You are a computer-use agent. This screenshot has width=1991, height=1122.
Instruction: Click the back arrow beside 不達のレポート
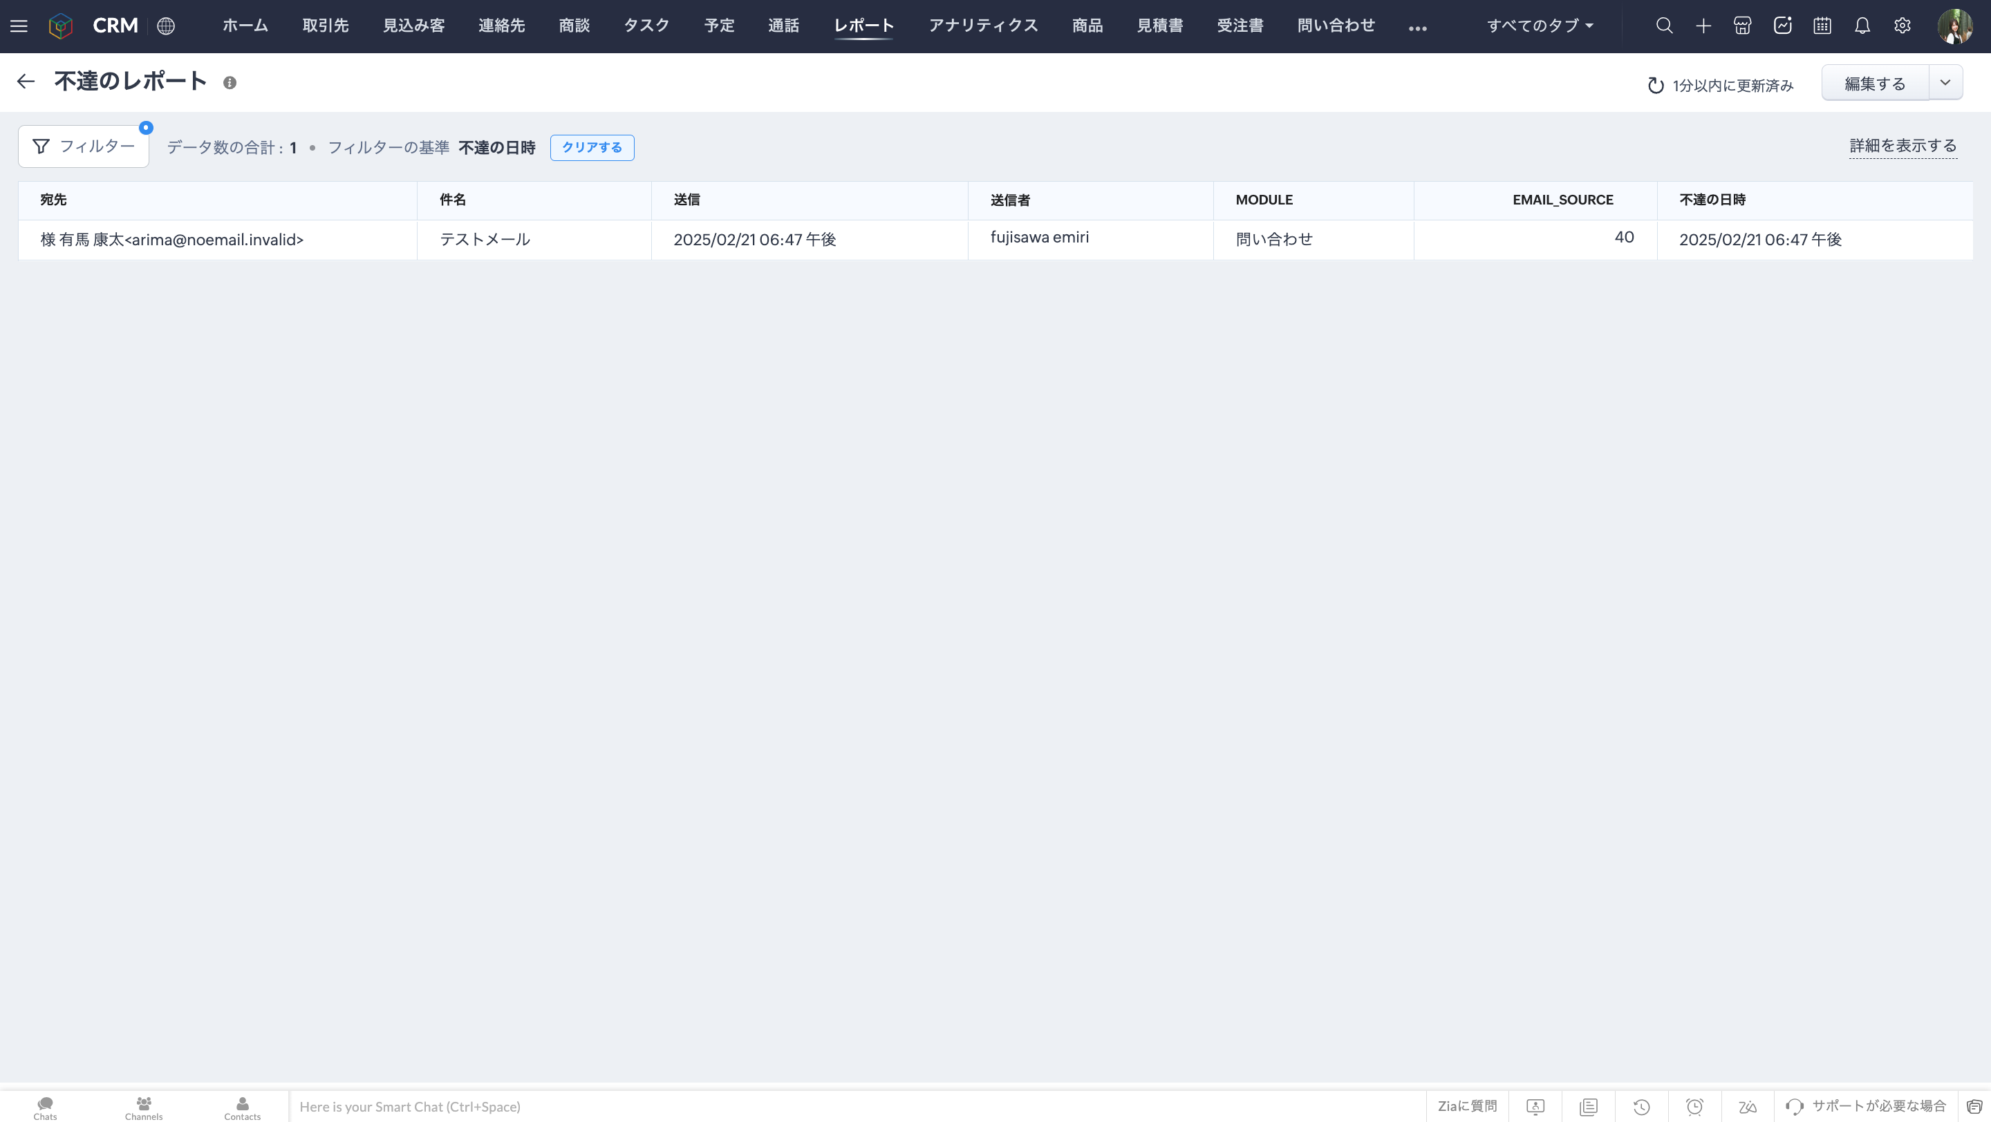[26, 82]
